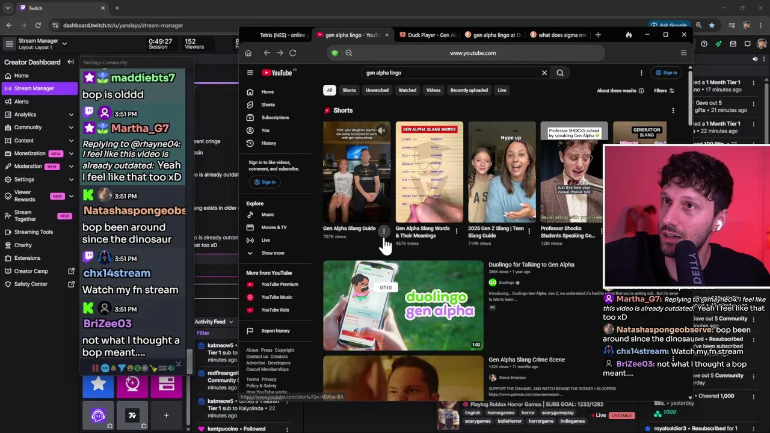The image size is (770, 433).
Task: Open the Stream Manager layout dropdown
Action: pyautogui.click(x=64, y=43)
